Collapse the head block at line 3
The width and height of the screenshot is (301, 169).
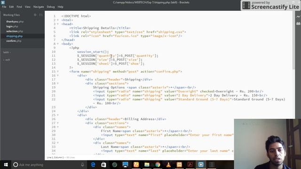click(x=58, y=24)
